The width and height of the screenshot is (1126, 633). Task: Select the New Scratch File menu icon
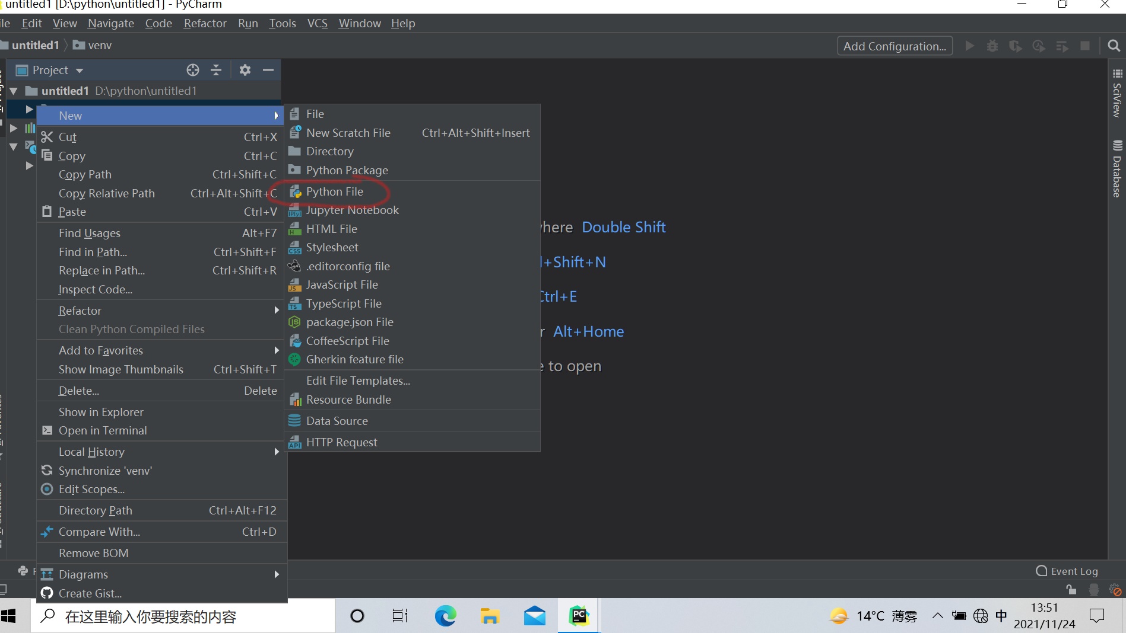[295, 133]
